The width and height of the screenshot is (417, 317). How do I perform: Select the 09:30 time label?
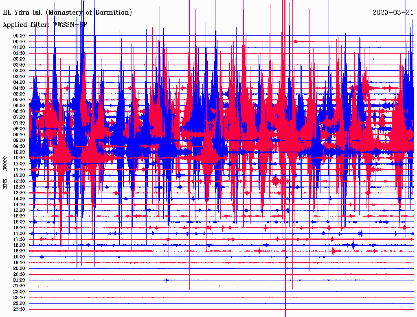tap(19, 146)
